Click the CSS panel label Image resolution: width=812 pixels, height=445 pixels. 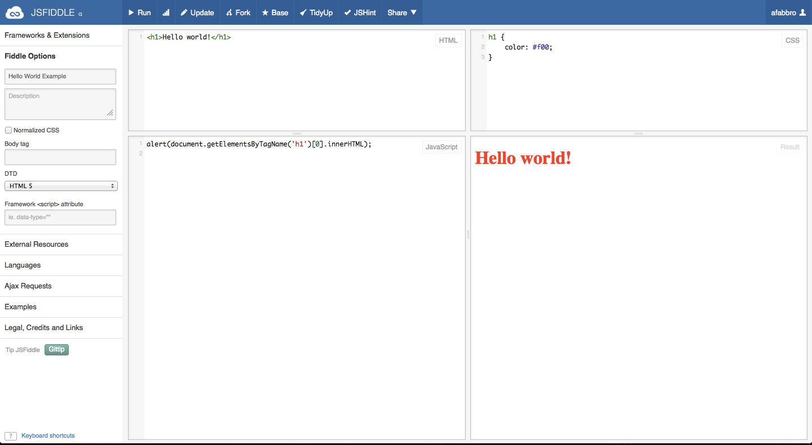792,41
